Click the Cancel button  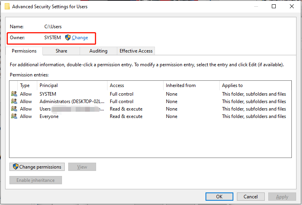tap(251, 197)
